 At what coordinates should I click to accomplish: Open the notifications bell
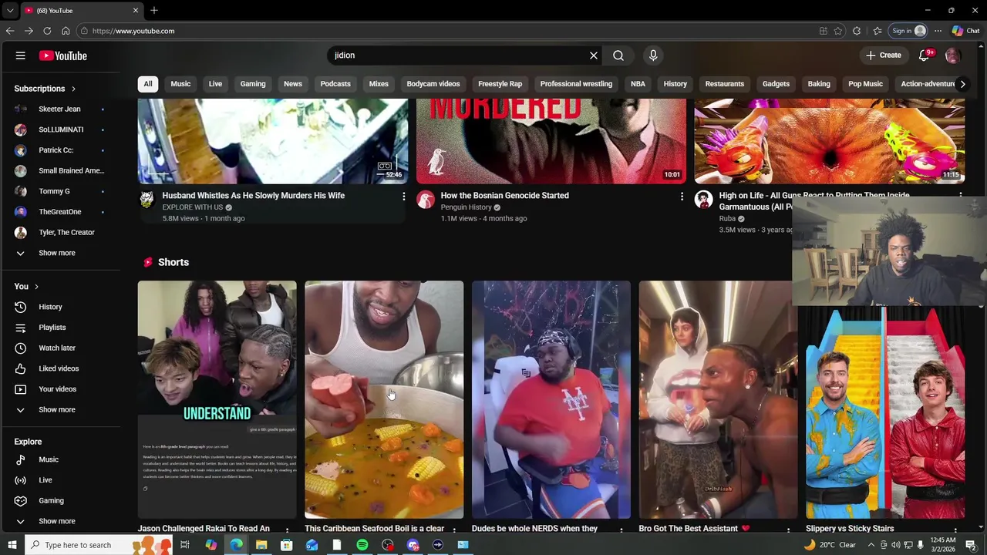click(924, 55)
